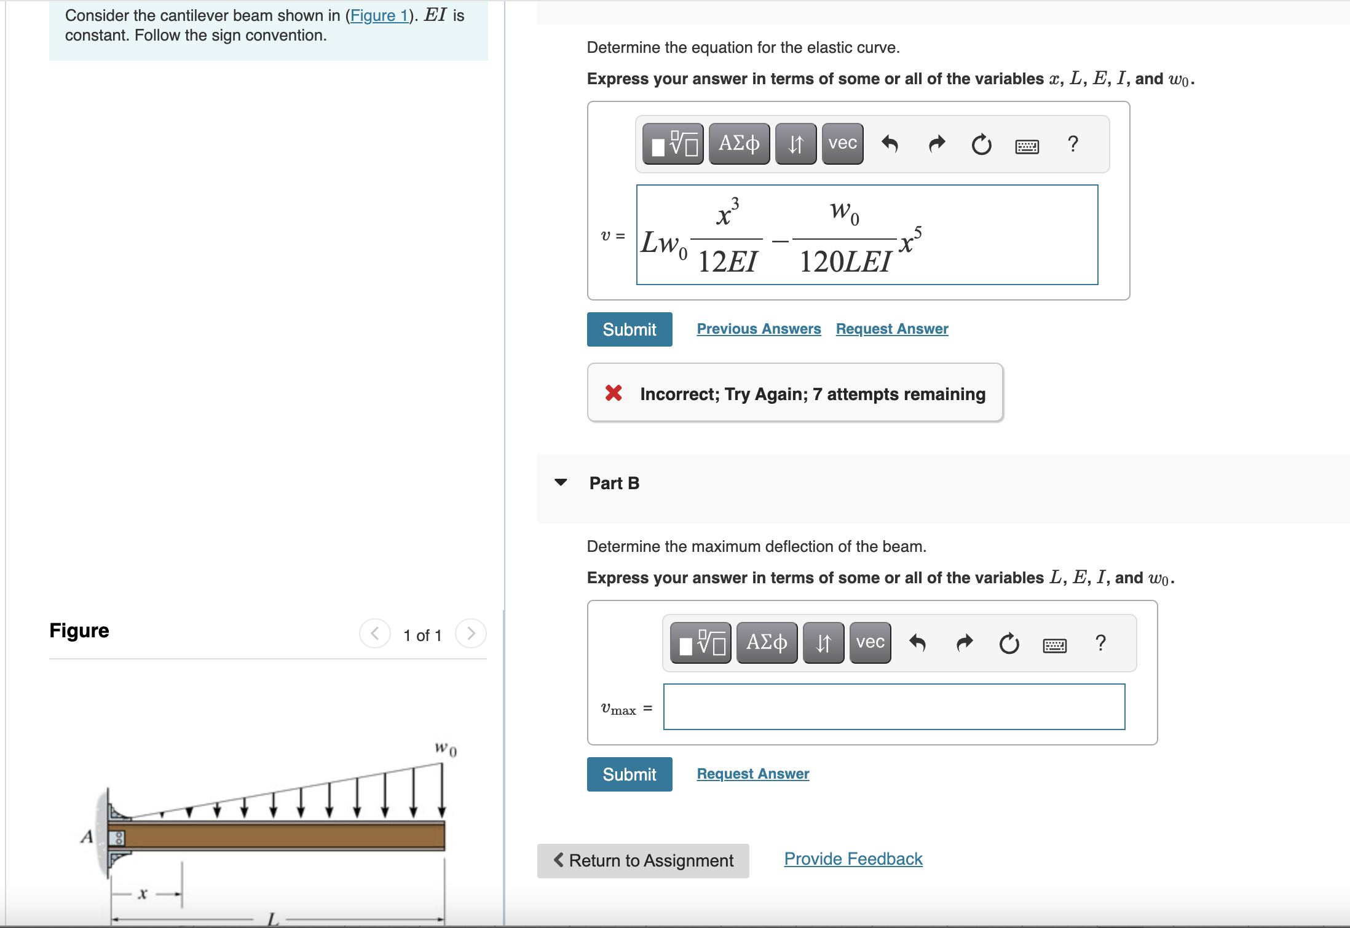1350x928 pixels.
Task: Return to Assignment
Action: click(643, 860)
